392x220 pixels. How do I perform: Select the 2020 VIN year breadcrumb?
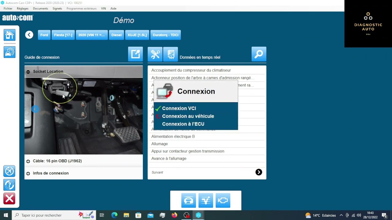click(92, 35)
